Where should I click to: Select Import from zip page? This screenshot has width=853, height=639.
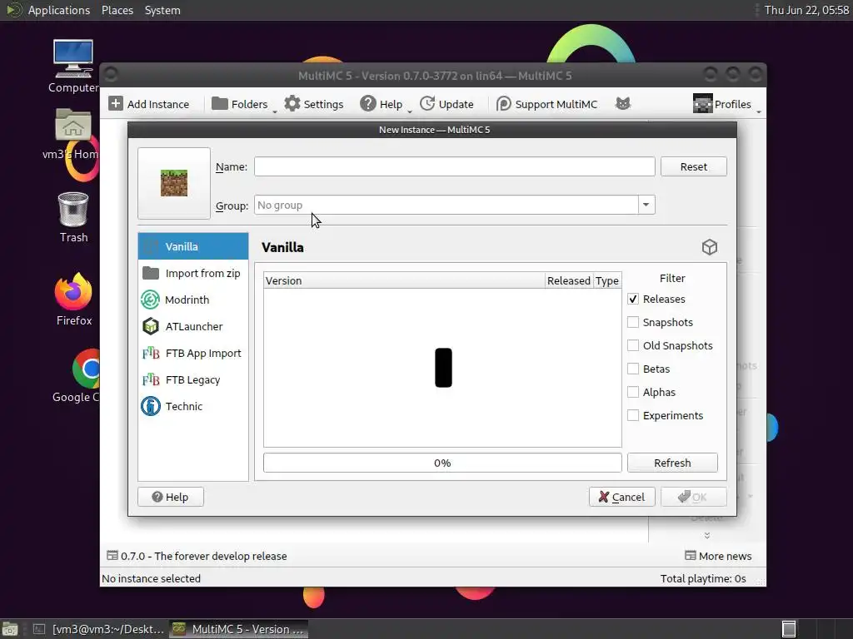[x=193, y=273]
